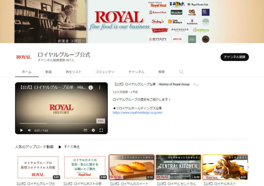
Task: Open the video's three-dot more menu
Action: (x=100, y=87)
